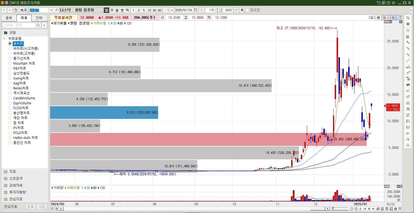414x213 pixels.
Task: Expand the 관심지표 section
Action: pyautogui.click(x=6, y=199)
